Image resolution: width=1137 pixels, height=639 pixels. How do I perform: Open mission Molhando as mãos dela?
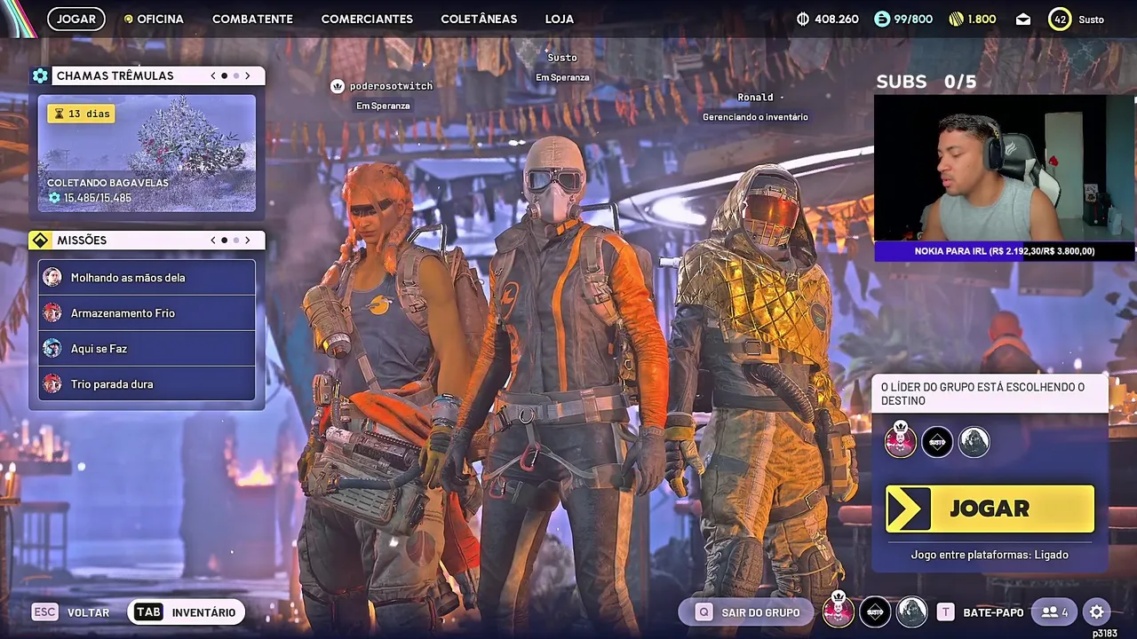click(x=147, y=277)
